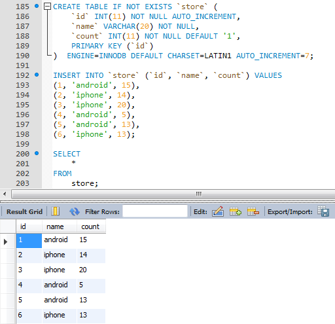Screen dimensions: 335x324
Task: Sort by the count column header
Action: pyautogui.click(x=91, y=226)
